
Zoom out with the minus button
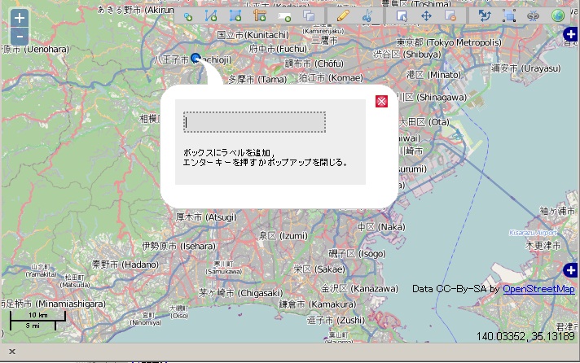[20, 37]
